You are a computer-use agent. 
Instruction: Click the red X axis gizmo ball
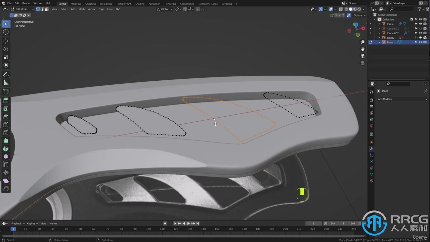tap(363, 29)
